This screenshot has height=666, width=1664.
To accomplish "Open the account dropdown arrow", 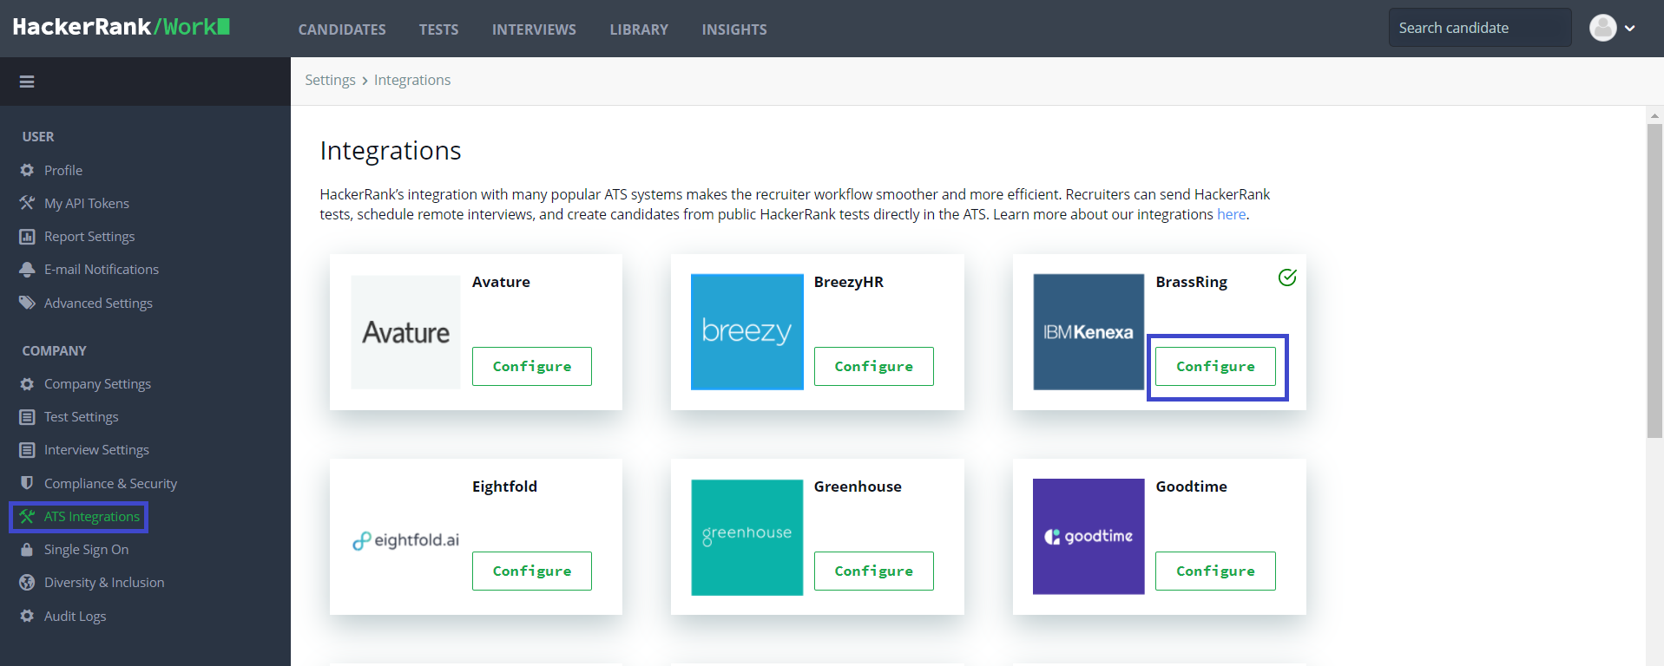I will [x=1630, y=29].
